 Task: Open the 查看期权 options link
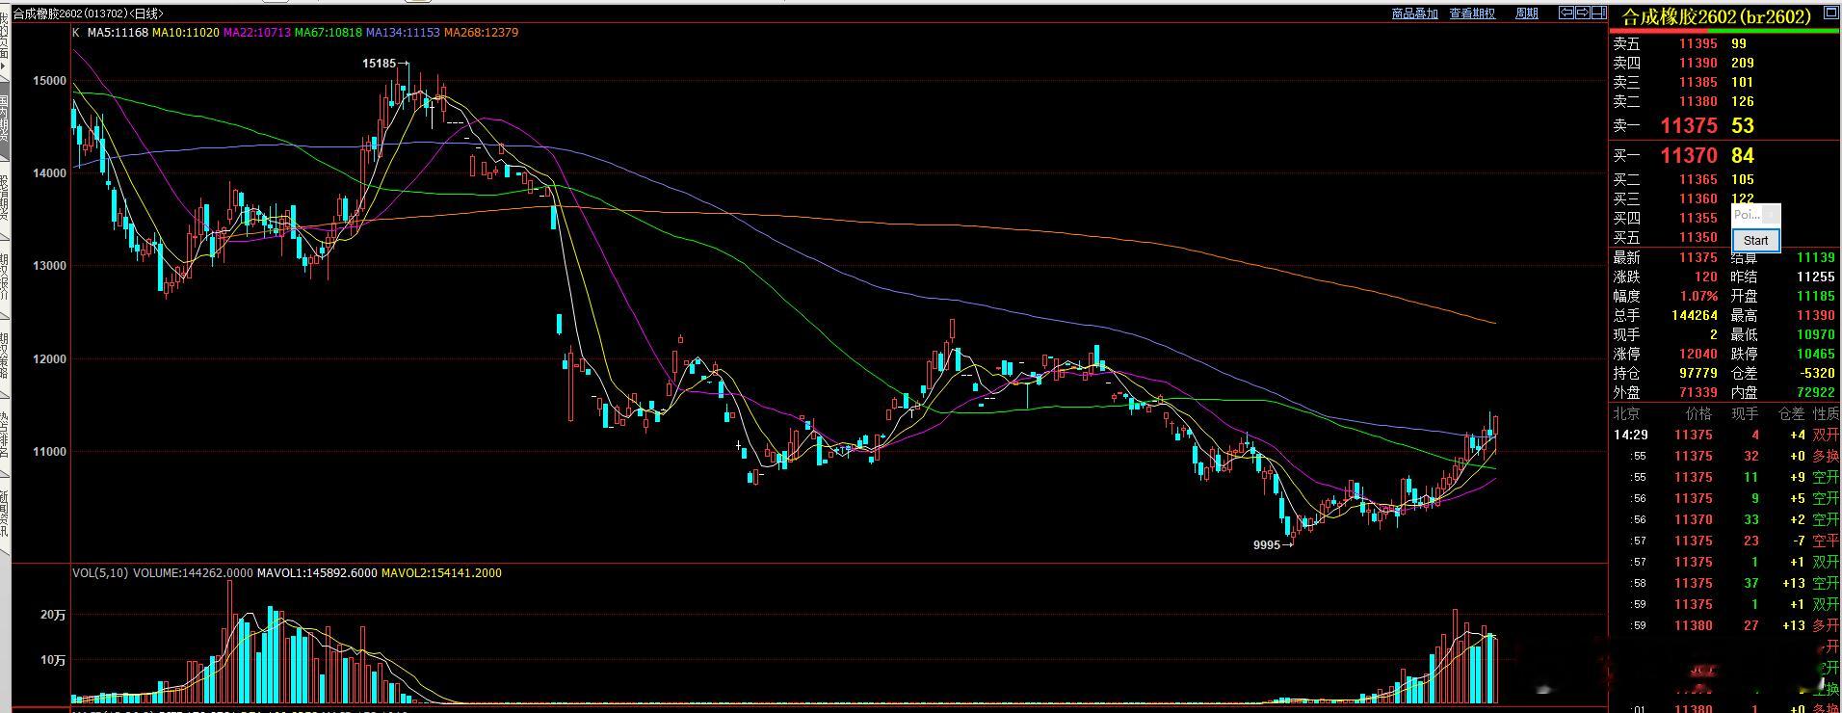1472,13
